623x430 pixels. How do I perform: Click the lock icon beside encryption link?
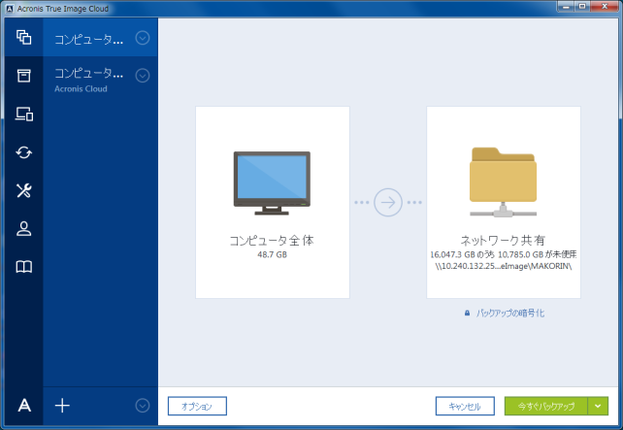click(468, 314)
